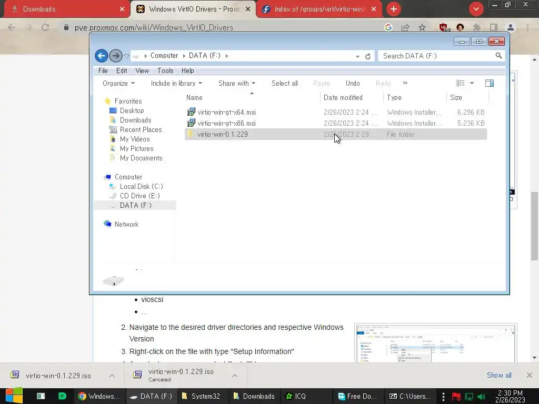Click the search magnifier icon in Explorer
Screen dimensions: 539x404
tap(498, 56)
